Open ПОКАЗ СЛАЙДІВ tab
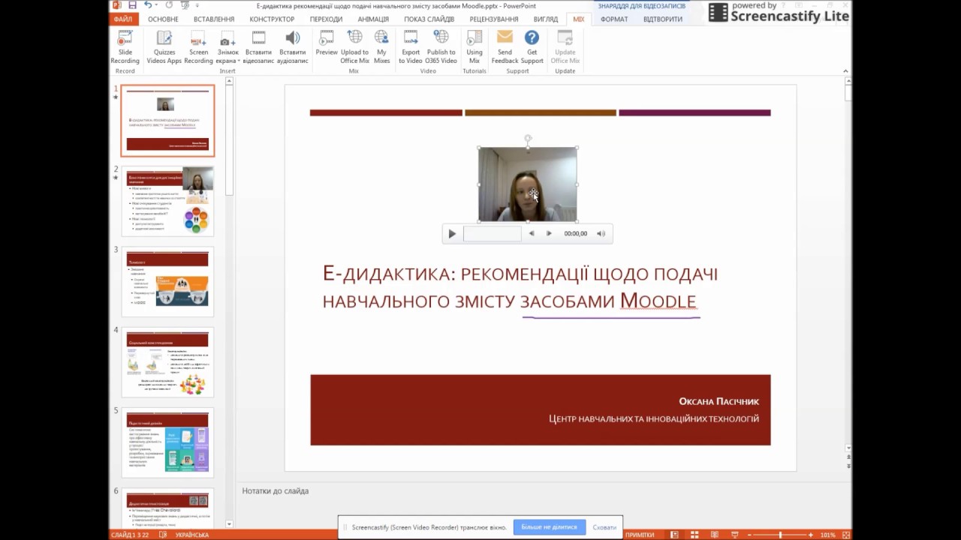961x540 pixels. tap(429, 19)
